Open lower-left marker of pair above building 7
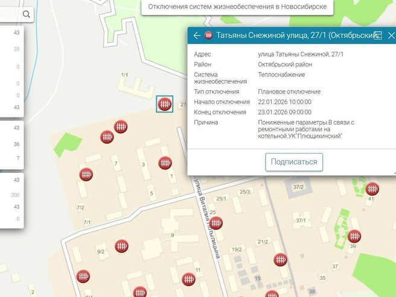 [107, 137]
